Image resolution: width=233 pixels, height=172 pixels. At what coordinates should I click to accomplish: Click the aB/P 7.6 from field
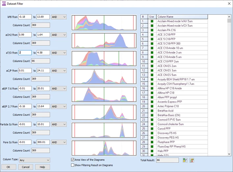[25, 88]
